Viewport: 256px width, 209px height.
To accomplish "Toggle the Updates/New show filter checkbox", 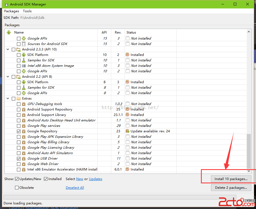I will pos(17,179).
